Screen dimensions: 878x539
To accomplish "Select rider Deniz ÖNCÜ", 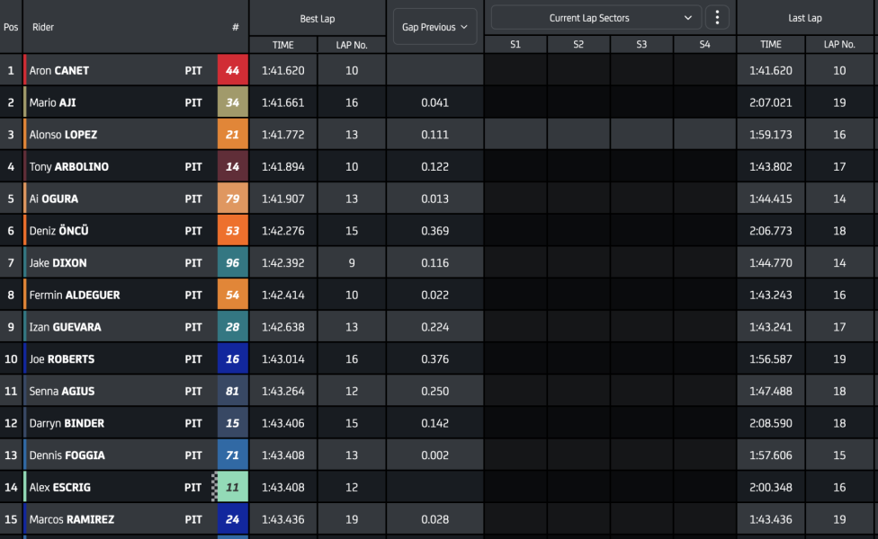I will pos(58,230).
